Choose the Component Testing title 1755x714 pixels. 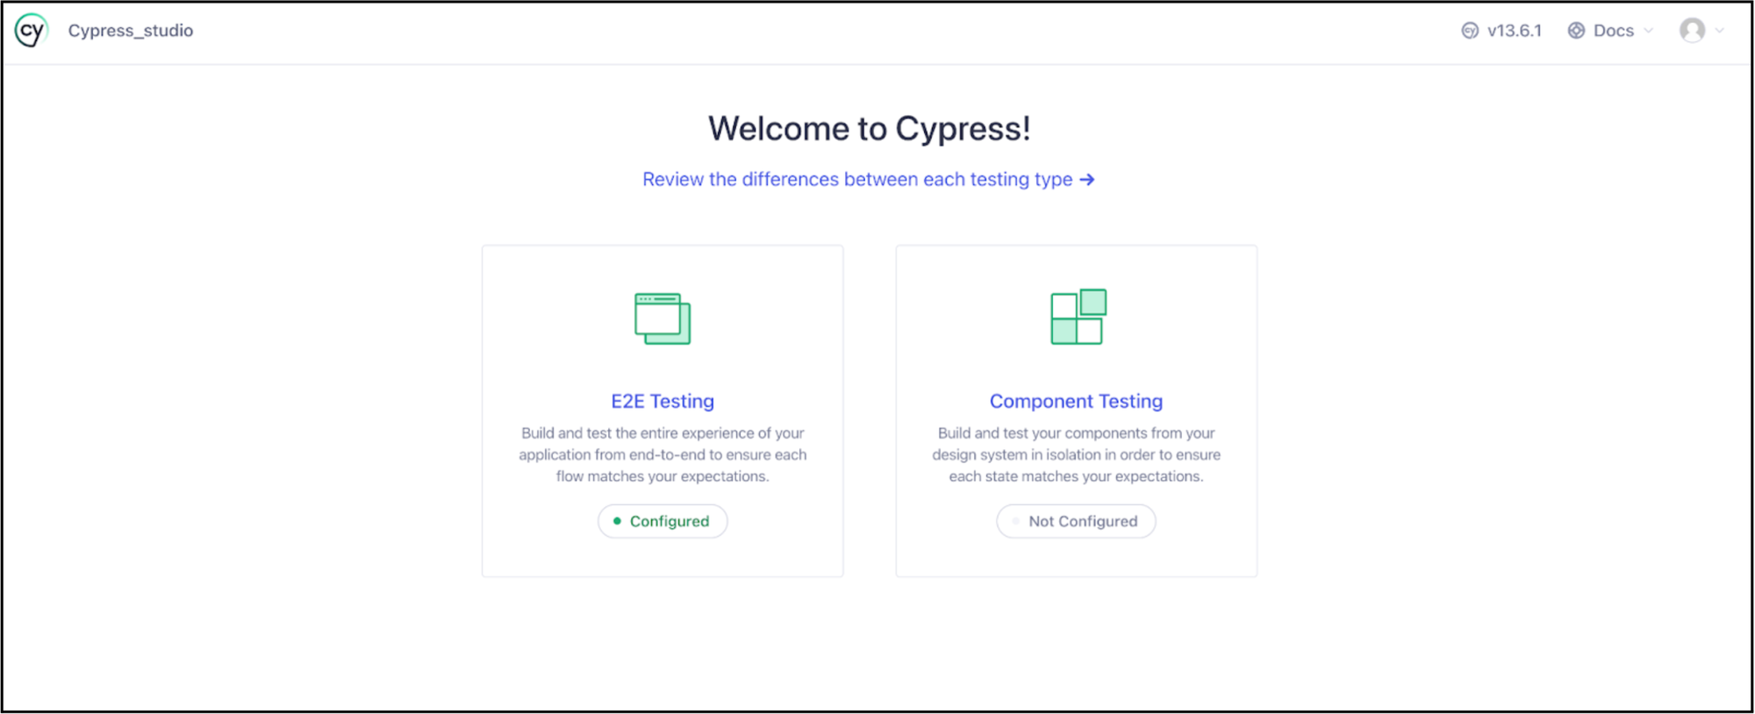[x=1076, y=401]
